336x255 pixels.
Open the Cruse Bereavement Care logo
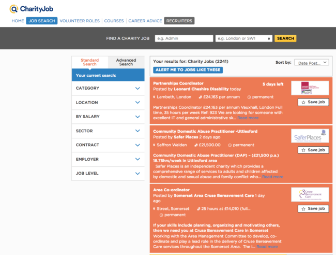310,194
